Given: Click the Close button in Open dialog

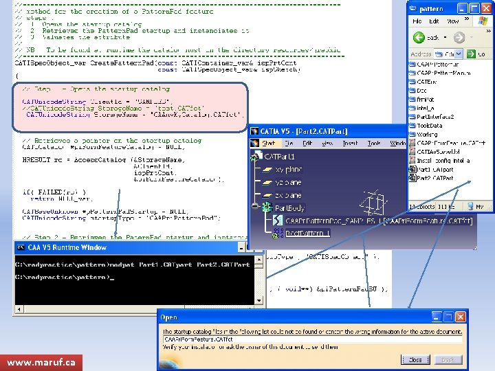Looking at the screenshot, I should (415, 359).
